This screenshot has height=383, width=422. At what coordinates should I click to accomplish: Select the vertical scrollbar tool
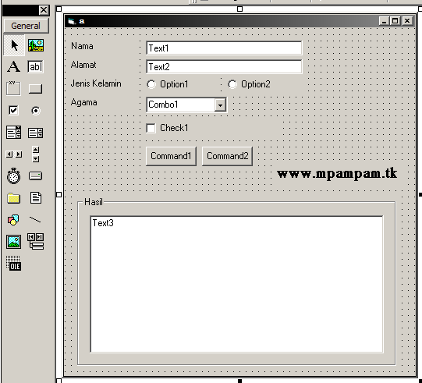(x=36, y=154)
